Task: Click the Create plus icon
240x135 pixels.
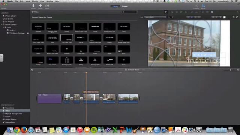Action: [40, 6]
